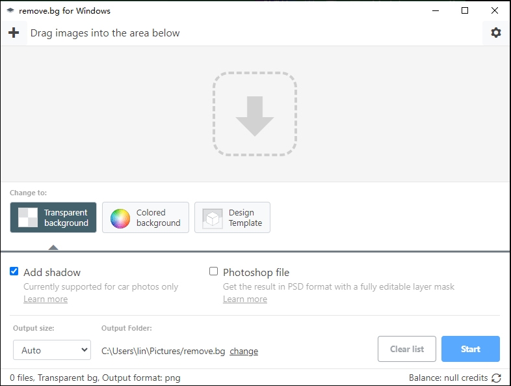Click the output folder path C:\Users\lin\Pictures/remove.bg
The height and width of the screenshot is (386, 511).
click(163, 351)
